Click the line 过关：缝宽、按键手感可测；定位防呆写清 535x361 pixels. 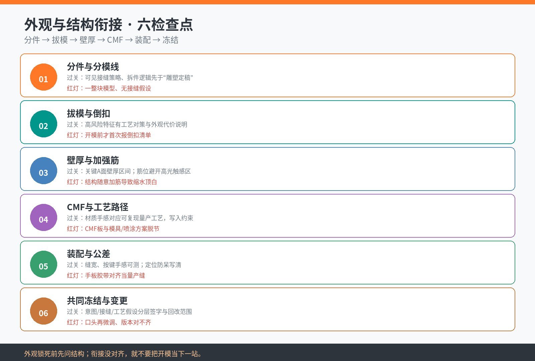[x=124, y=265]
